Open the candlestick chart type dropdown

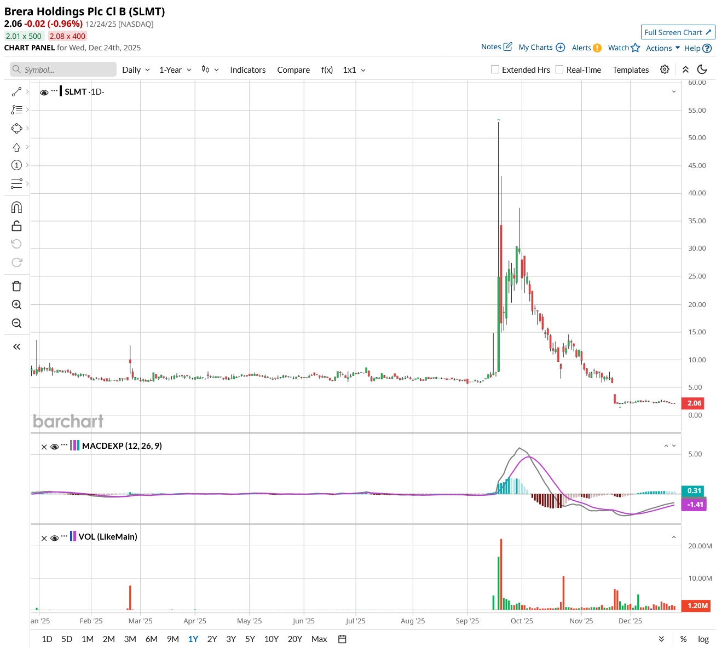tap(210, 70)
